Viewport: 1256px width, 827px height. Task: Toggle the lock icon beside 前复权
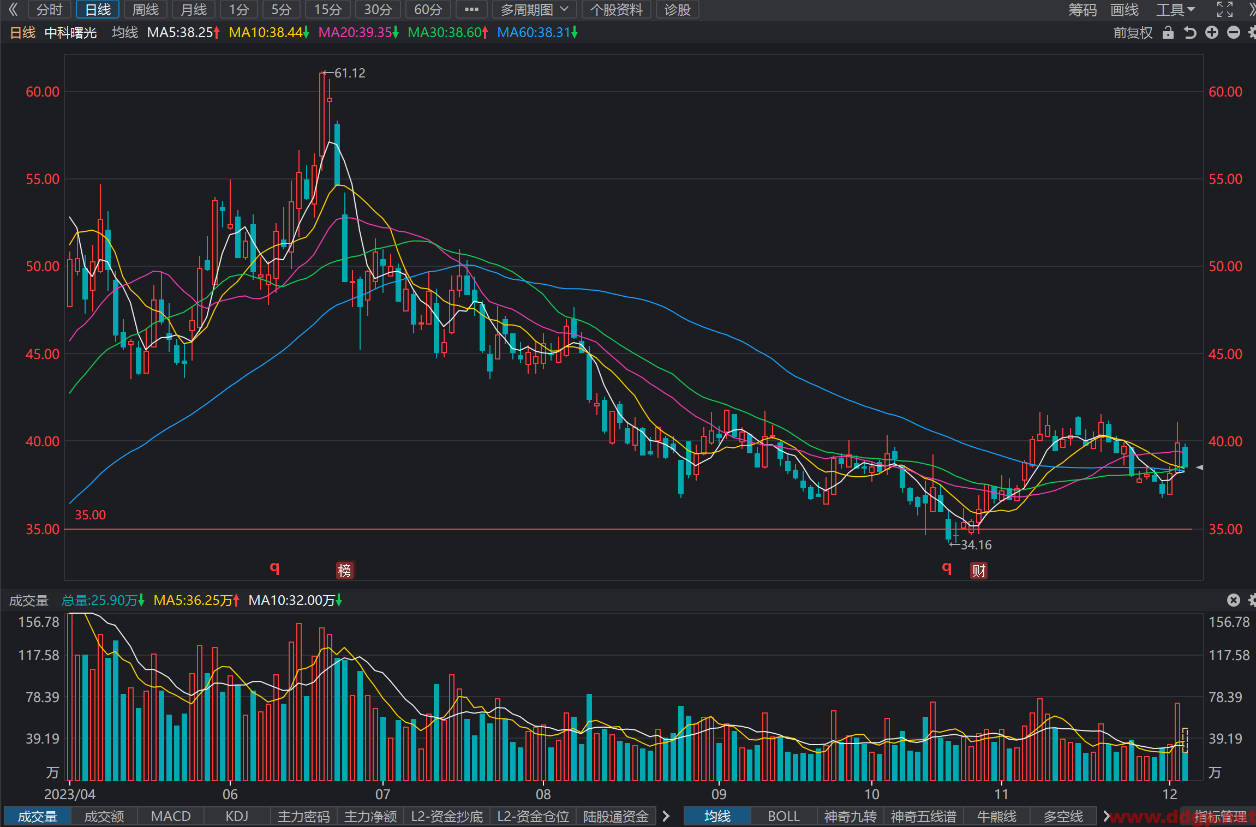coord(1168,33)
